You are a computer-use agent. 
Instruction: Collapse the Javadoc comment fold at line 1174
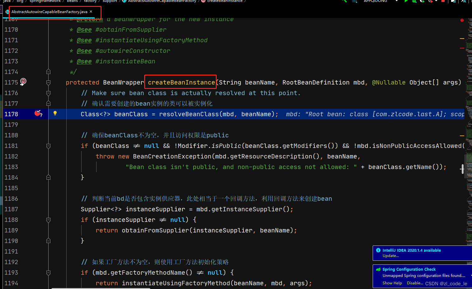(x=48, y=71)
